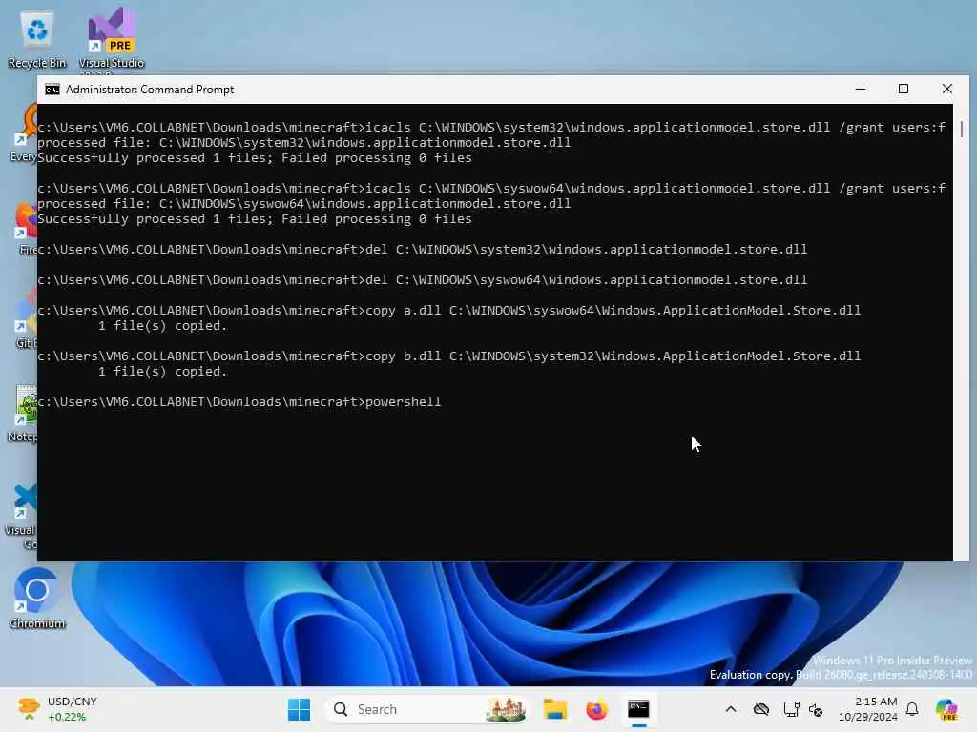Viewport: 977px width, 732px height.
Task: Click 'Administrator: Command Prompt' title text
Action: click(x=150, y=90)
